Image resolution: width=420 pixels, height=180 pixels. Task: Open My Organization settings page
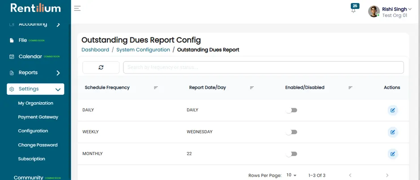pyautogui.click(x=36, y=103)
